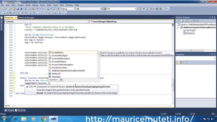Open Windows Start button
The image size is (217, 122).
pos(4,119)
